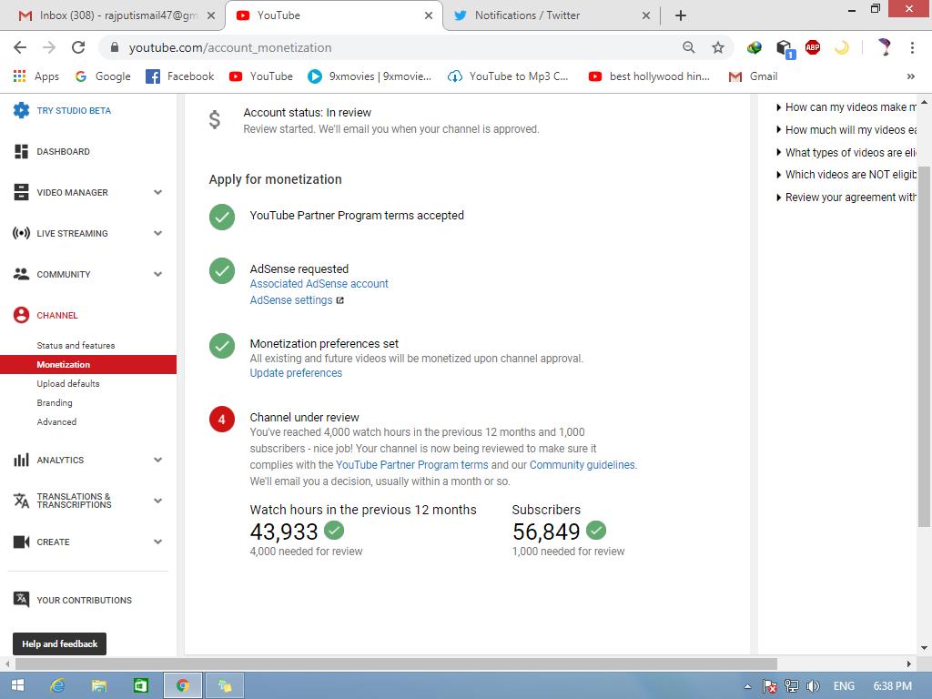This screenshot has height=699, width=932.
Task: Select the Video Manager sidebar icon
Action: (x=21, y=192)
